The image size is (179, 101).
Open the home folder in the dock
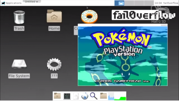[x=57, y=96]
